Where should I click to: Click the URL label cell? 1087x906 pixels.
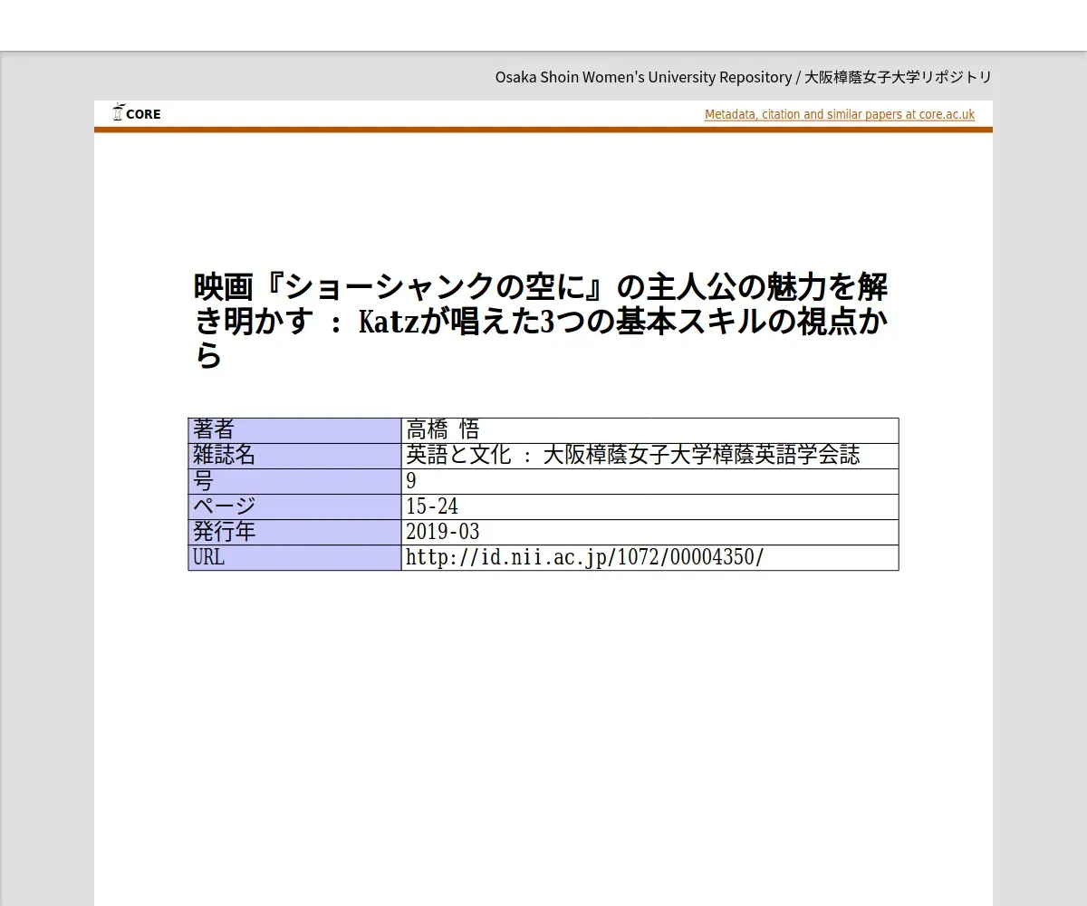[x=294, y=557]
